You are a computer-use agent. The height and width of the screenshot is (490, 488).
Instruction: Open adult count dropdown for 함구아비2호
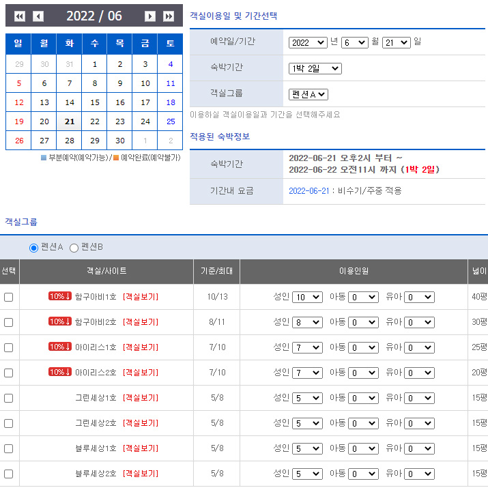[x=307, y=322]
